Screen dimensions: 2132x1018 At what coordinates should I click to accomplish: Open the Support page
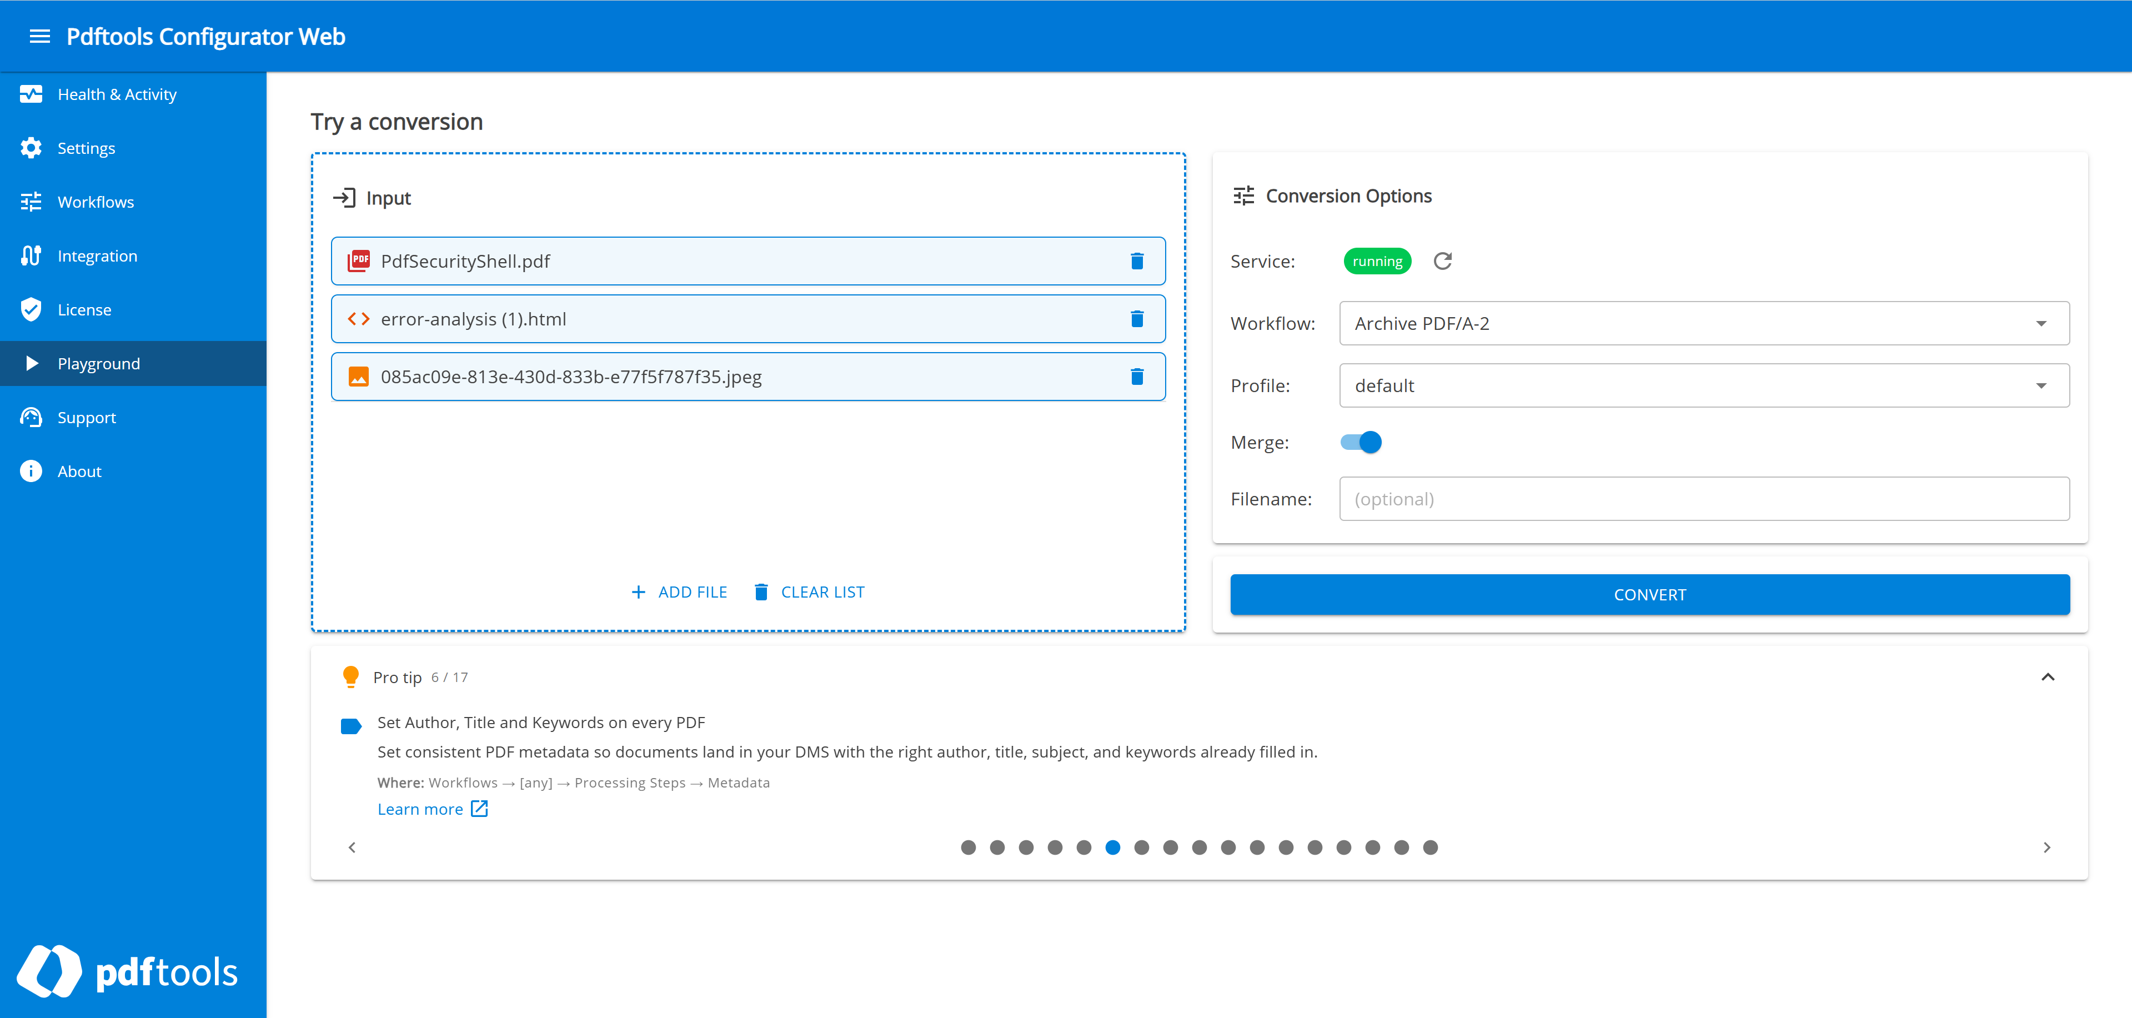(x=133, y=417)
